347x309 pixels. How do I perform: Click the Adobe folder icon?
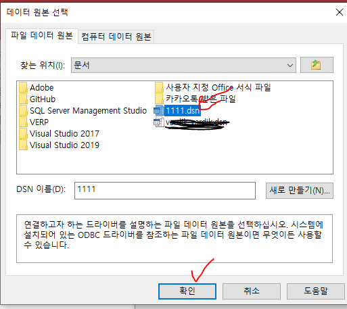pos(23,87)
